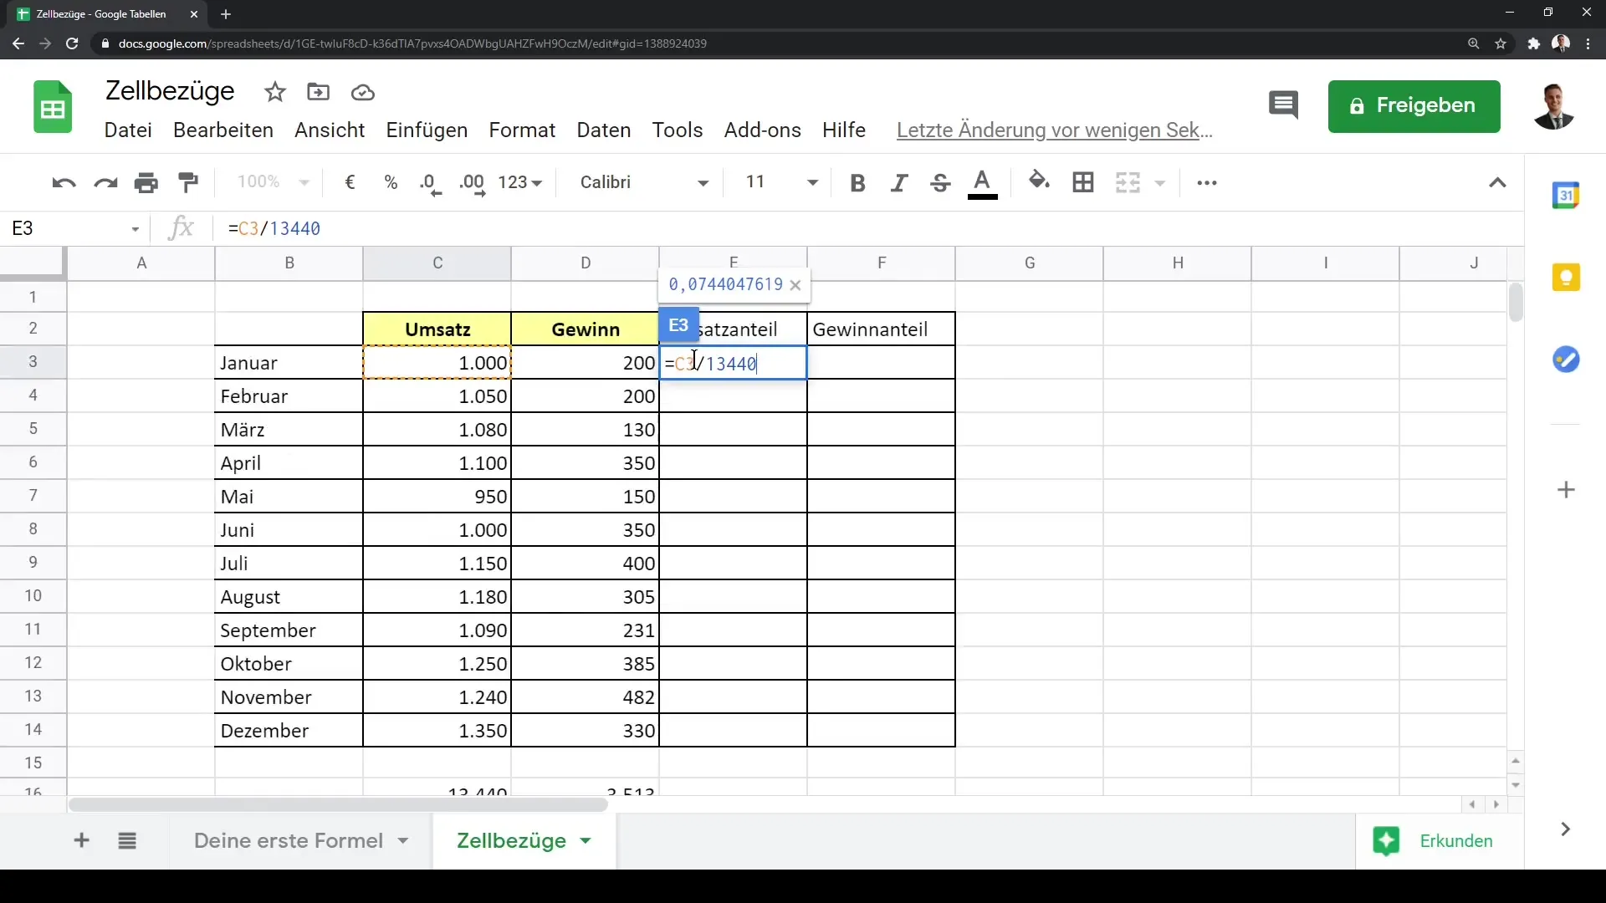Click the plus add-ons sidebar icon

(x=1566, y=490)
